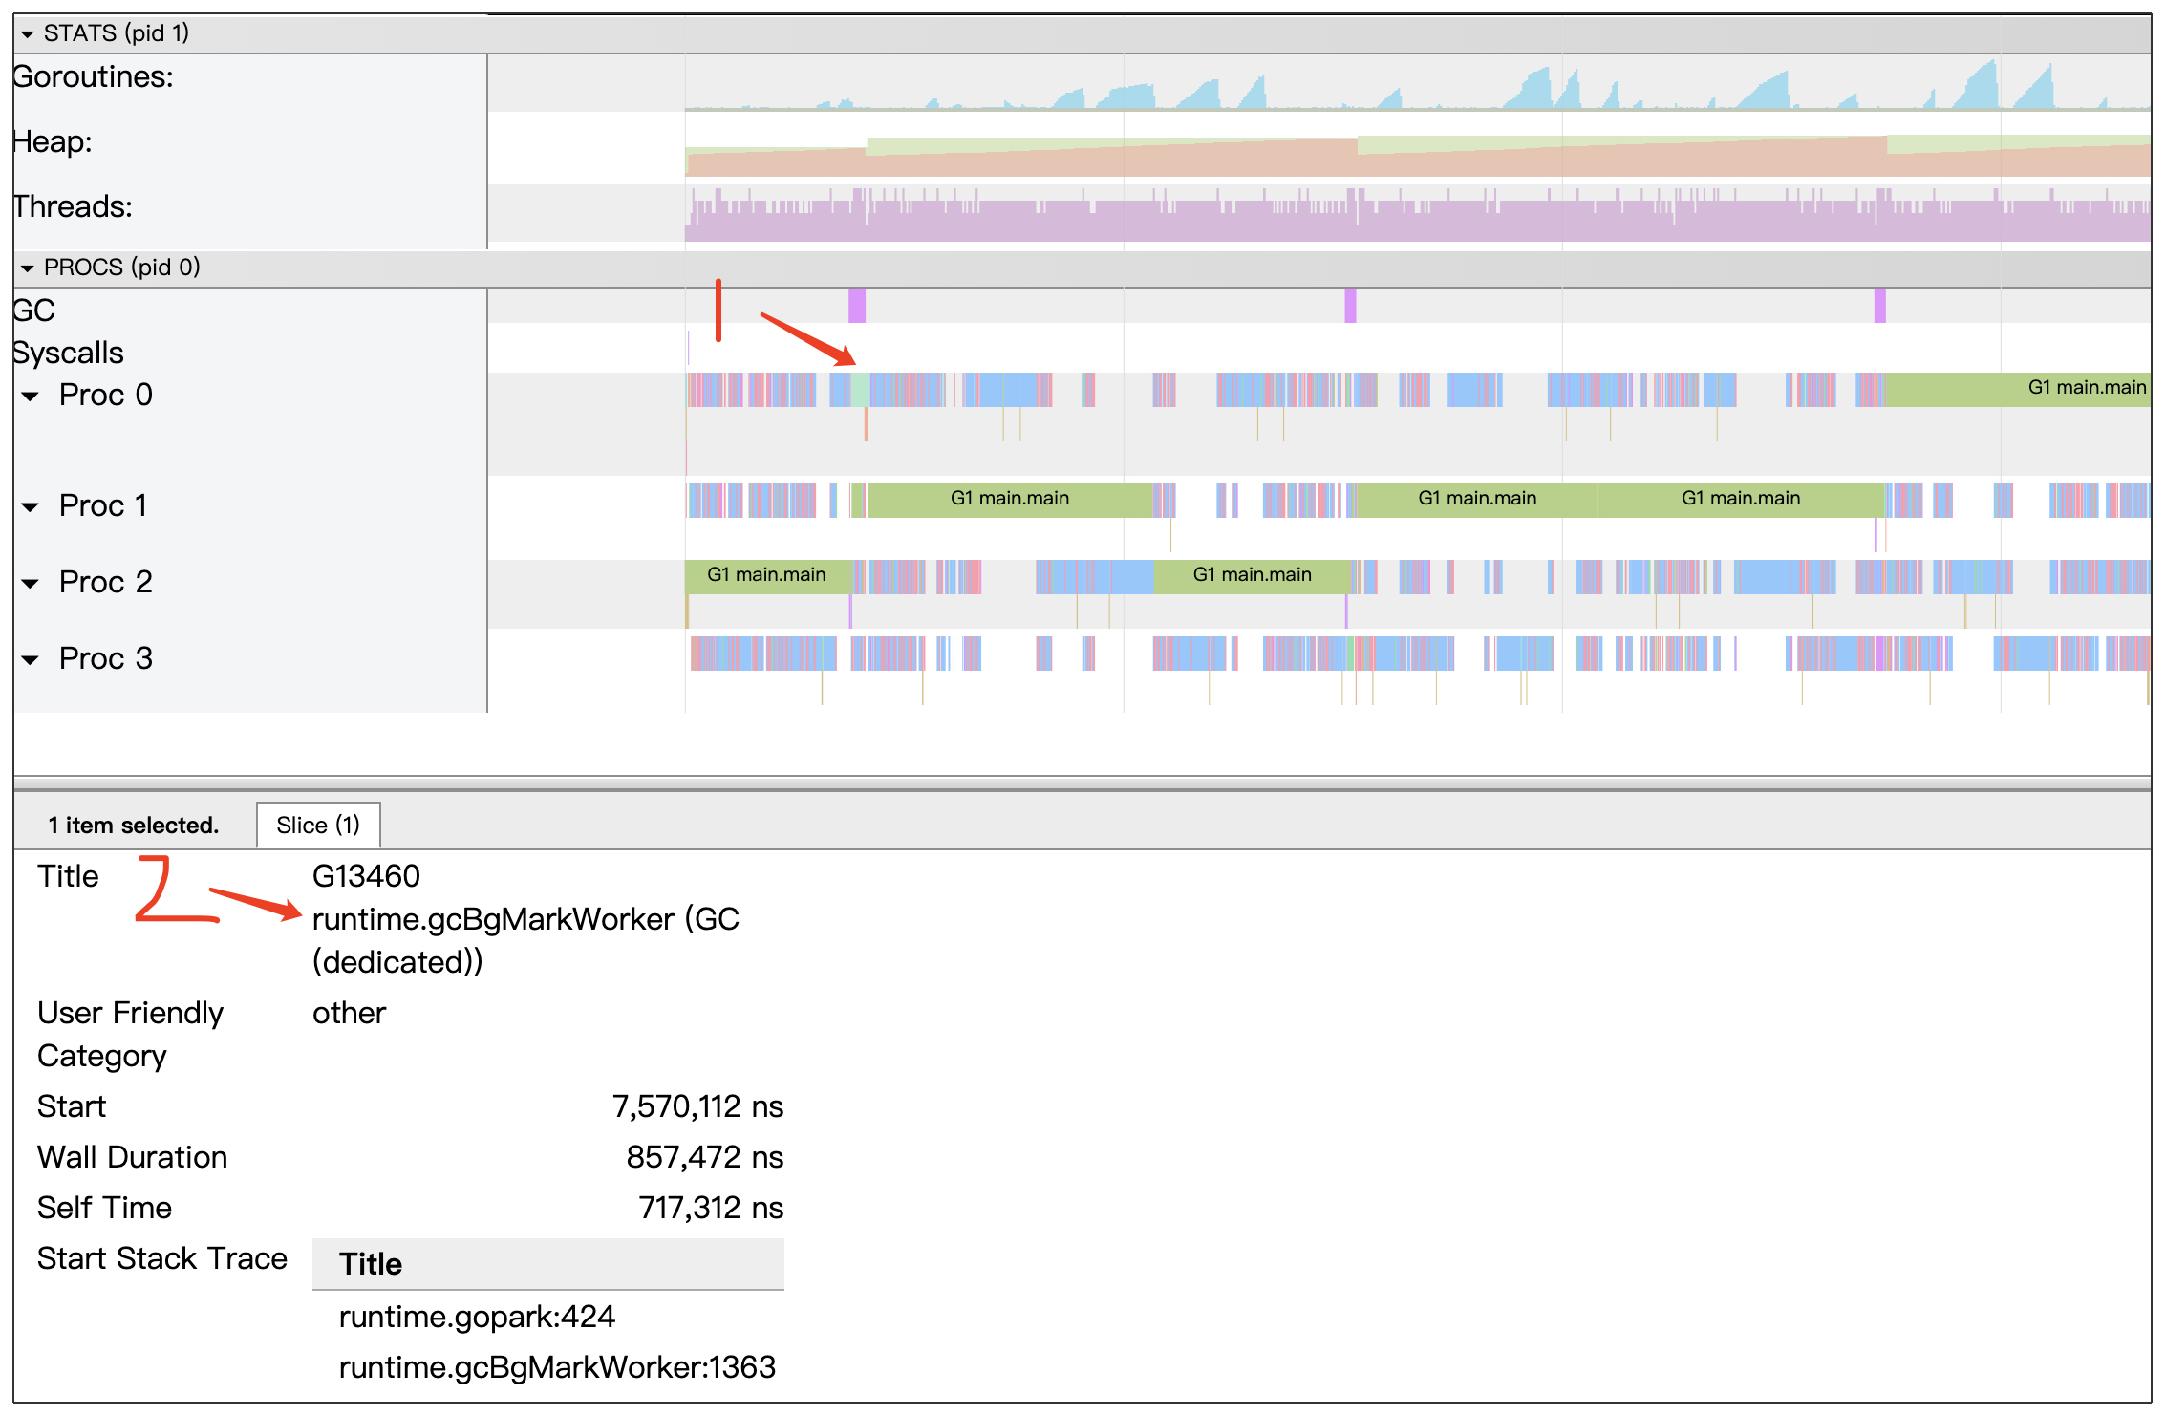Screen dimensions: 2165x1416
Task: Collapse the Proc 0 row
Action: tap(31, 397)
